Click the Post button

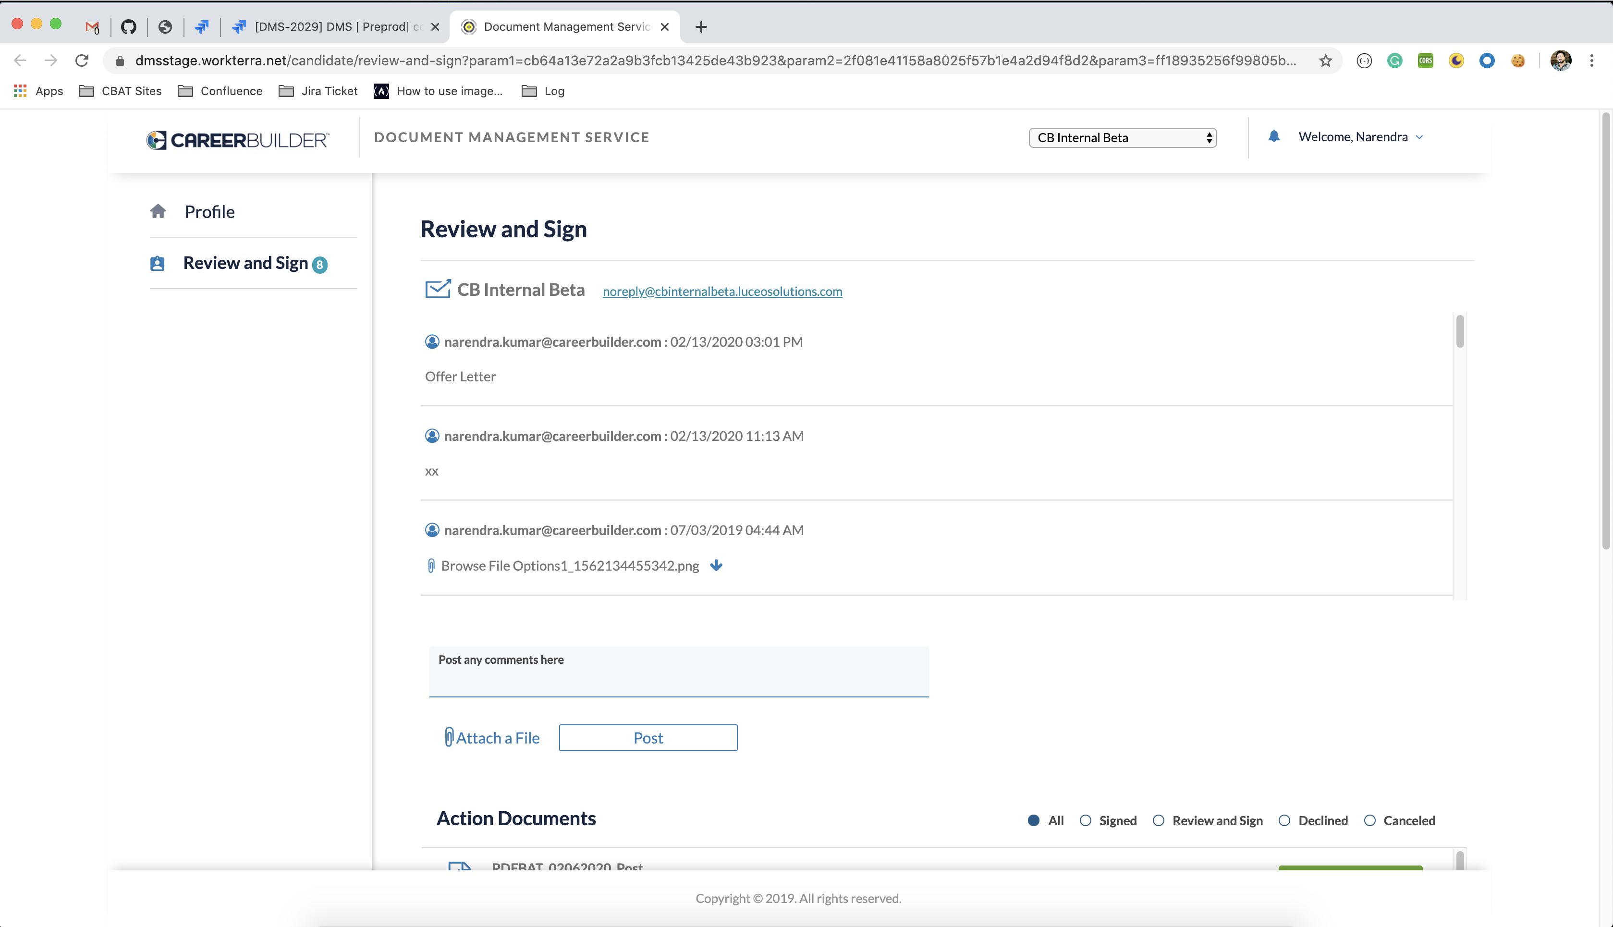[x=648, y=737]
